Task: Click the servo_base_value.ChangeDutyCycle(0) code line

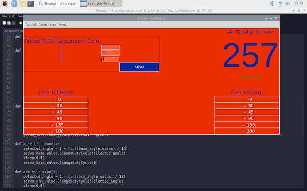Action: pos(60,162)
